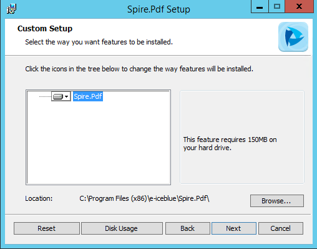
Task: Cancel the Spire.Pdf setup
Action: [x=281, y=228]
